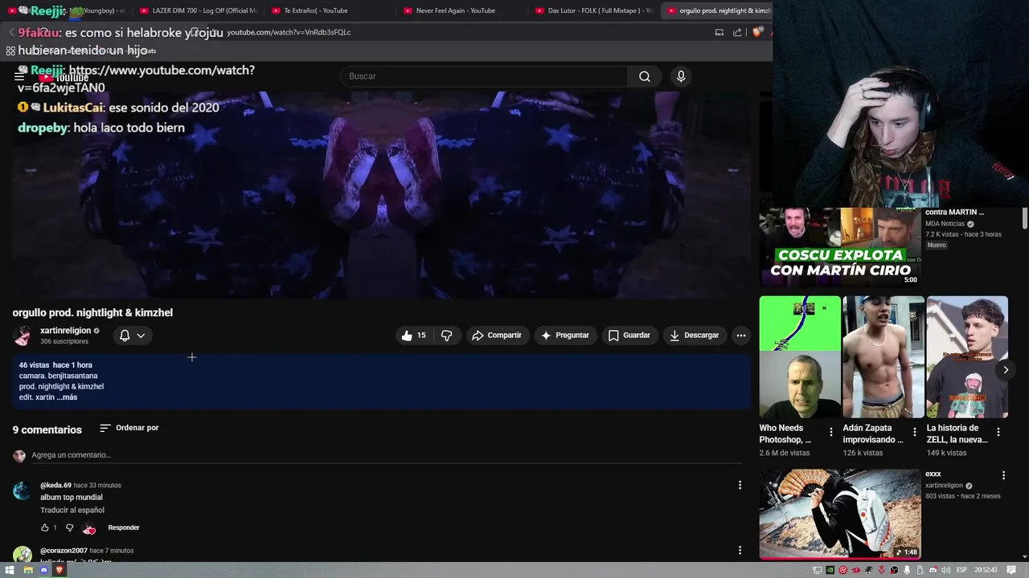Like @keda.69's comment
This screenshot has height=578, width=1029.
tap(45, 527)
